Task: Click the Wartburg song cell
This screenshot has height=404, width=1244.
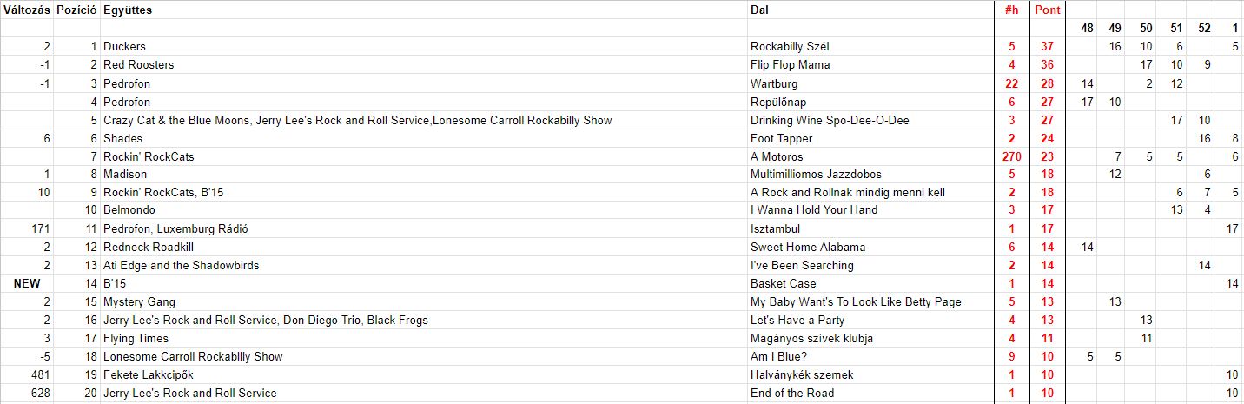Action: (x=774, y=83)
